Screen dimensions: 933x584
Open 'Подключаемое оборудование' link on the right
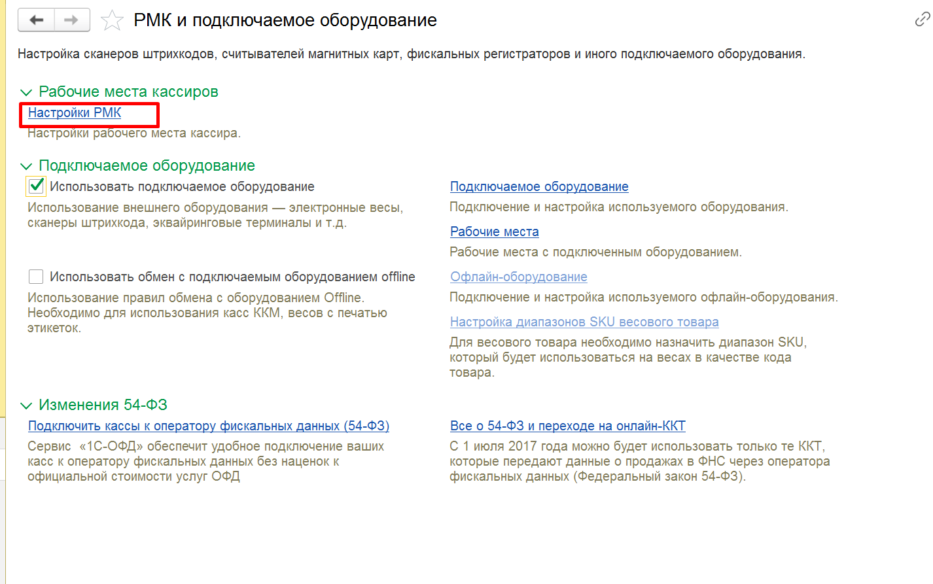click(x=539, y=186)
